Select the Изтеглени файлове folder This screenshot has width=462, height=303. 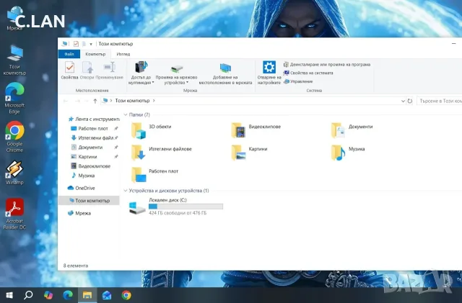tap(161, 153)
